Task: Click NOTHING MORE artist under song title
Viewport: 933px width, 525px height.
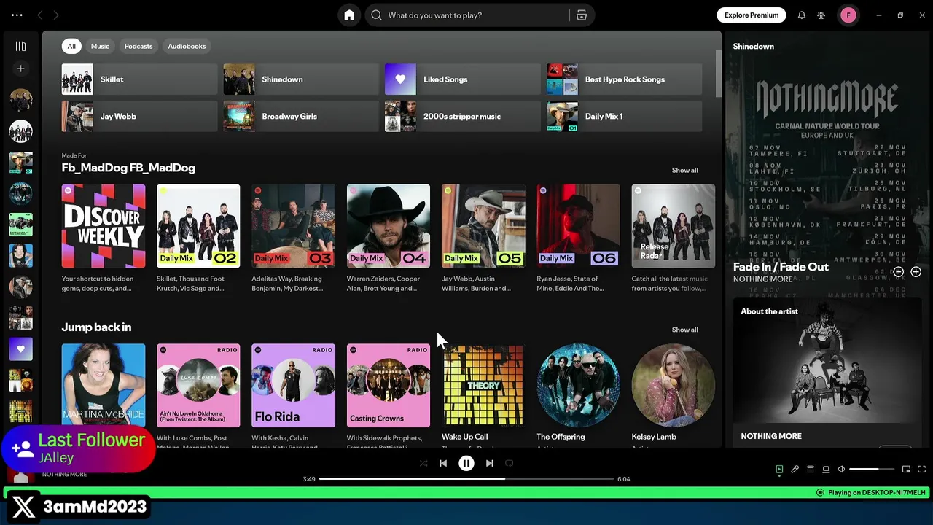Action: (762, 279)
